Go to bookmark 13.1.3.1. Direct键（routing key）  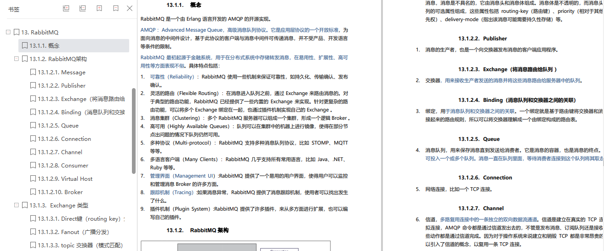pyautogui.click(x=81, y=218)
